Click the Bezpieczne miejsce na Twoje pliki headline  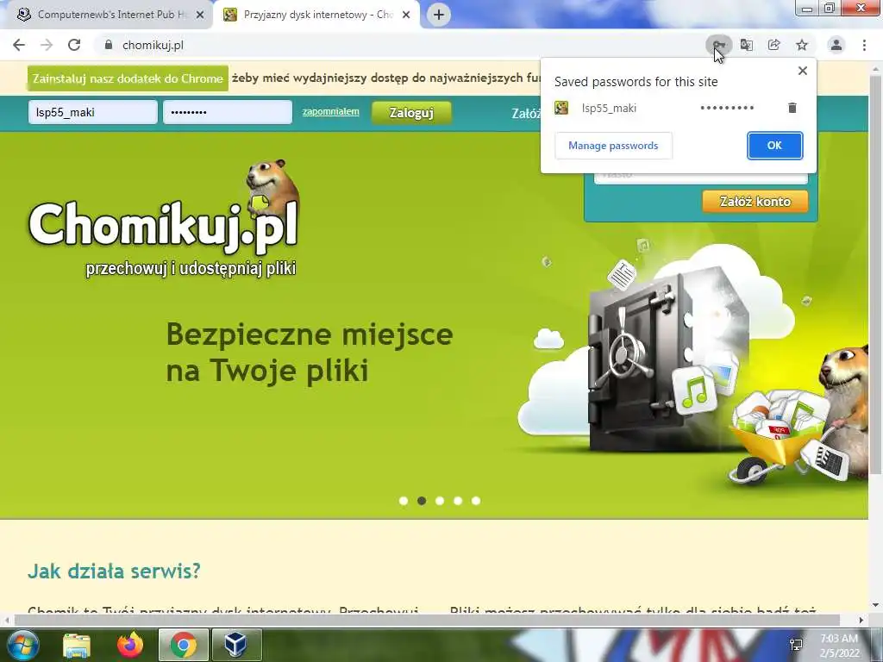tap(310, 353)
